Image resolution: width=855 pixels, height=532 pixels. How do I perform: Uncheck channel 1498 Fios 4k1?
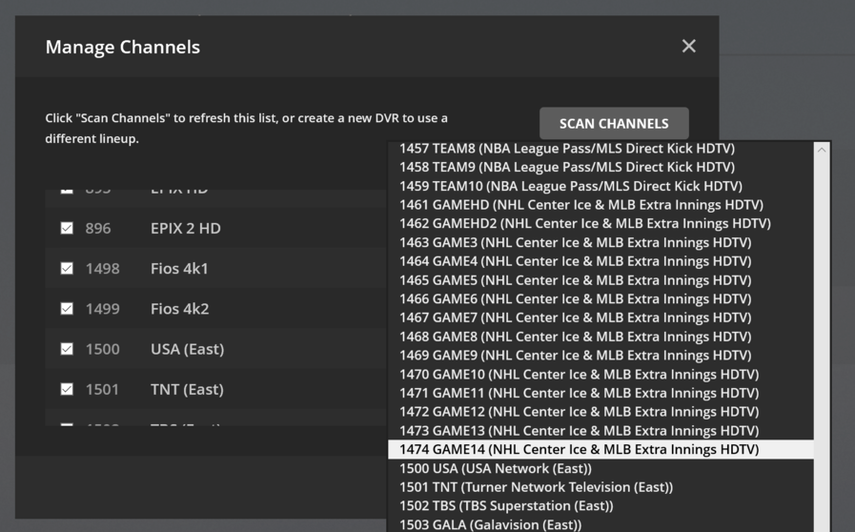click(67, 269)
